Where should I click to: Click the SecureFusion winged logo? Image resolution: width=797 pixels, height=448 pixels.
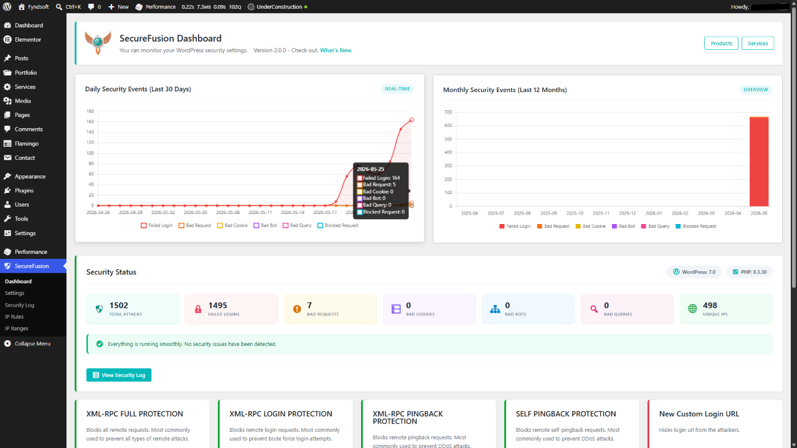98,43
